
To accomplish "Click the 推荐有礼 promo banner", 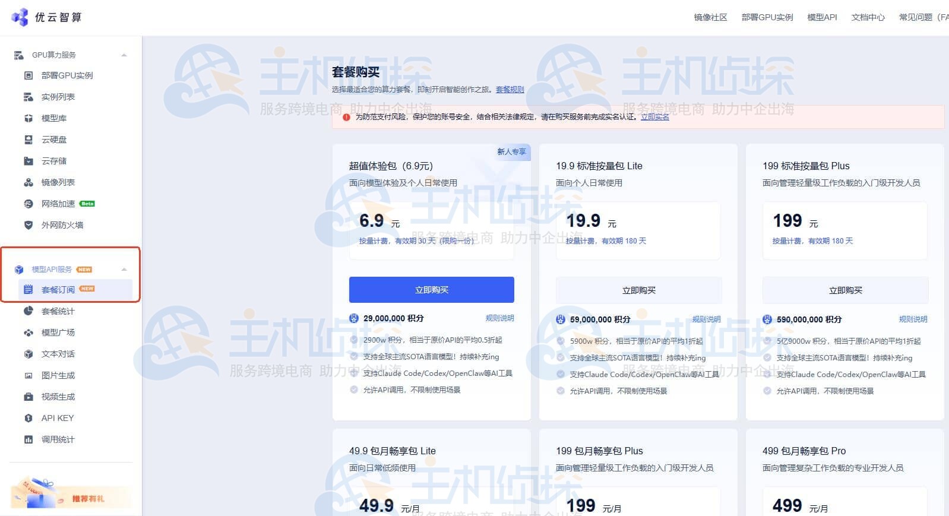I will tap(71, 493).
